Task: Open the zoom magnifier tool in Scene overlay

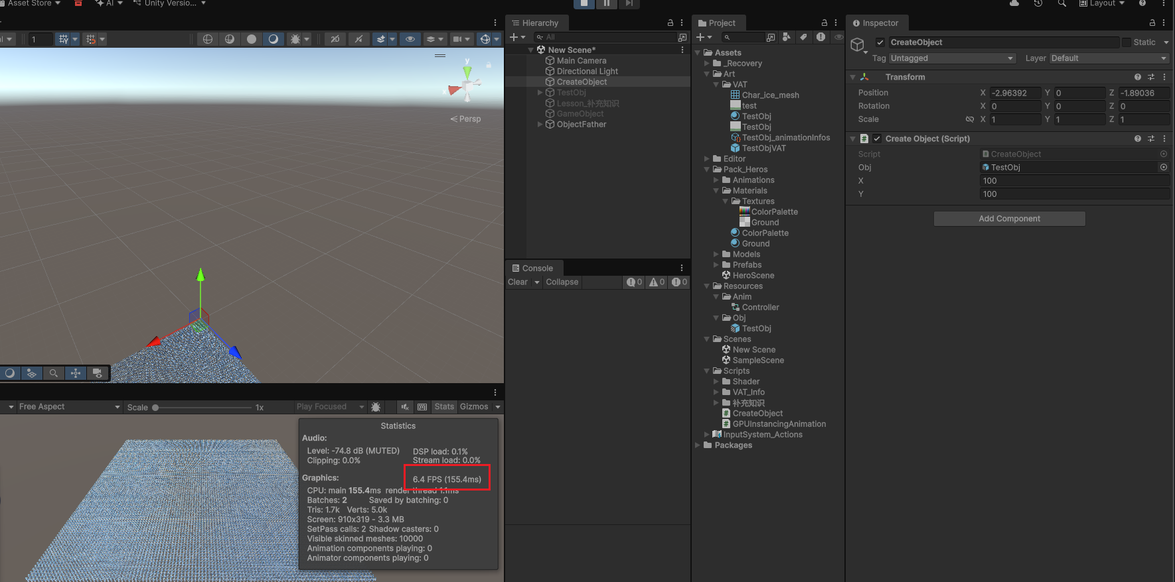Action: click(54, 373)
